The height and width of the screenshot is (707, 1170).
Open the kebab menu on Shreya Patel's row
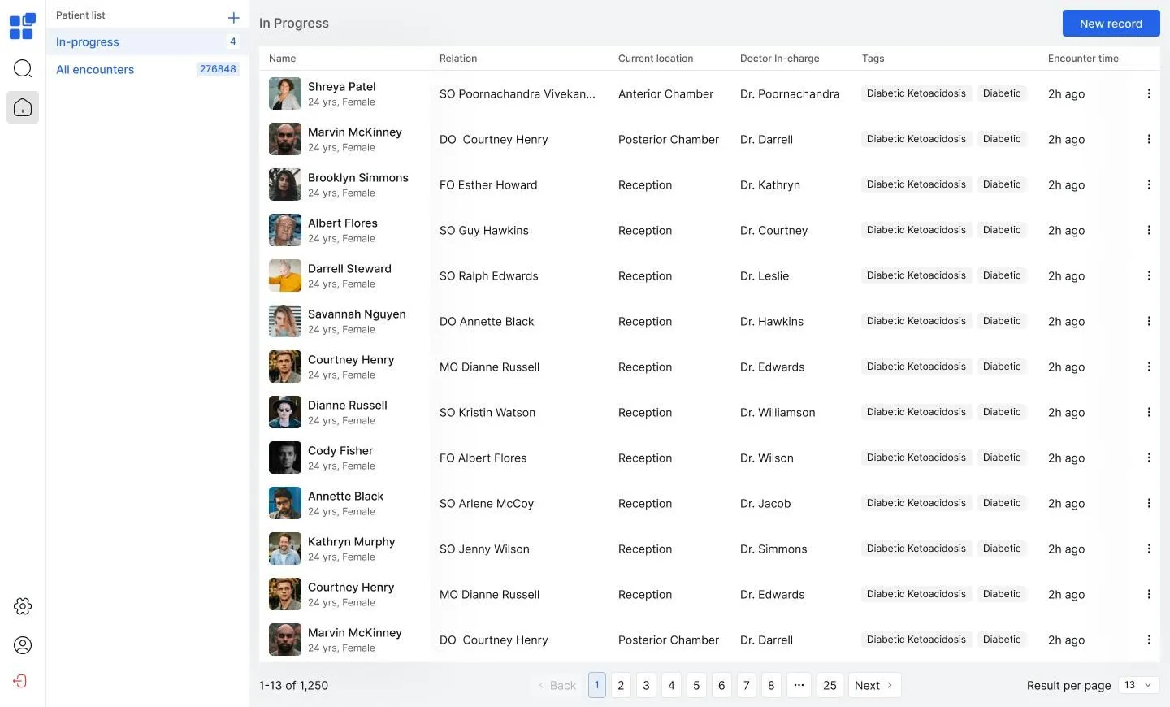point(1150,93)
